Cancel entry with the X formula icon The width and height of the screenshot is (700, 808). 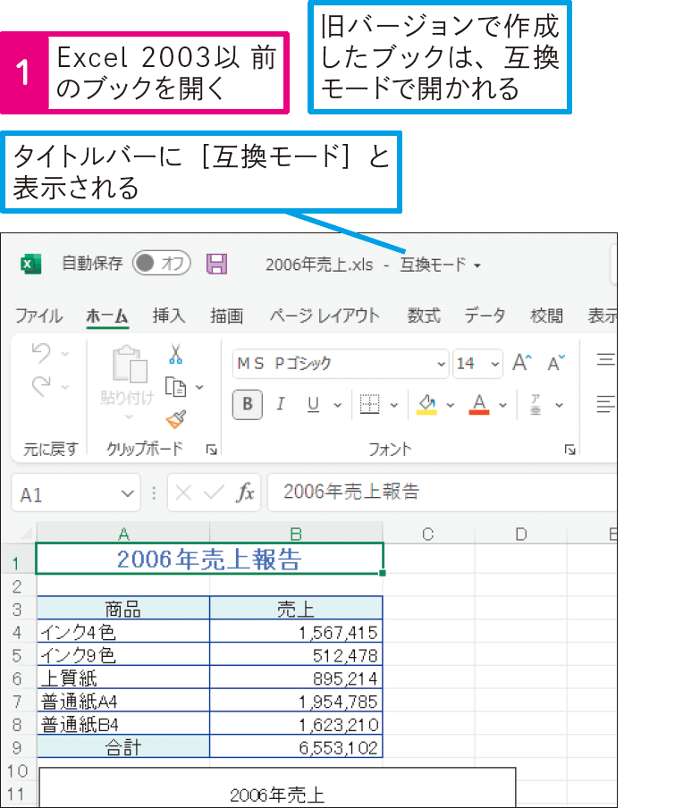(x=183, y=493)
